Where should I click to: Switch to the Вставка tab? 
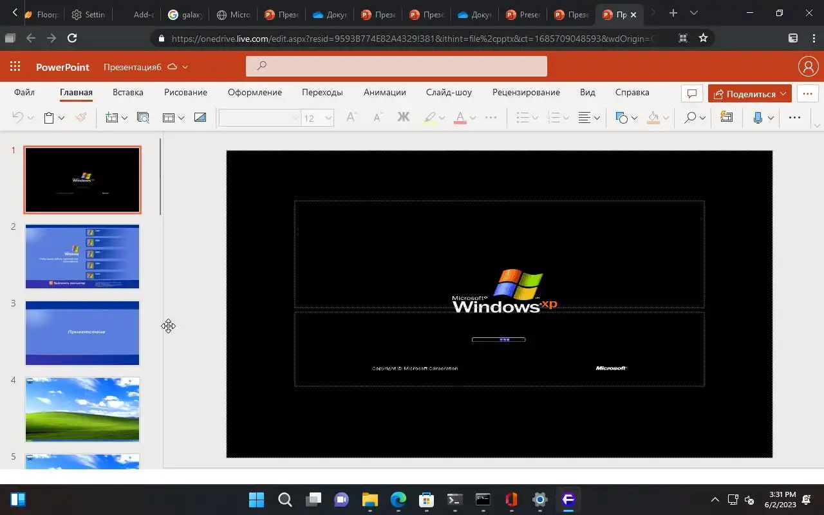128,92
